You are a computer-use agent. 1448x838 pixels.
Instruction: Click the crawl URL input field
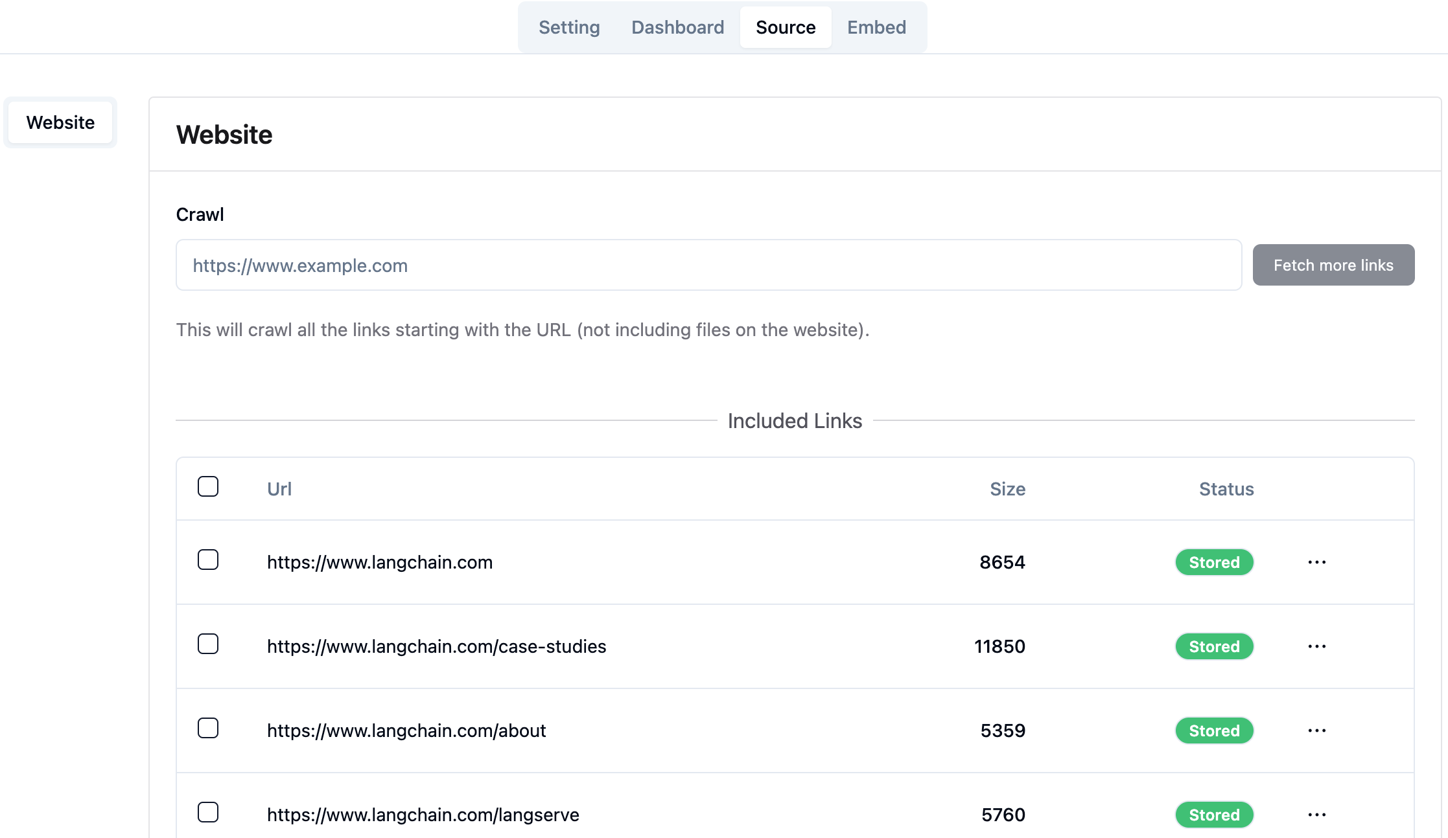(x=708, y=265)
